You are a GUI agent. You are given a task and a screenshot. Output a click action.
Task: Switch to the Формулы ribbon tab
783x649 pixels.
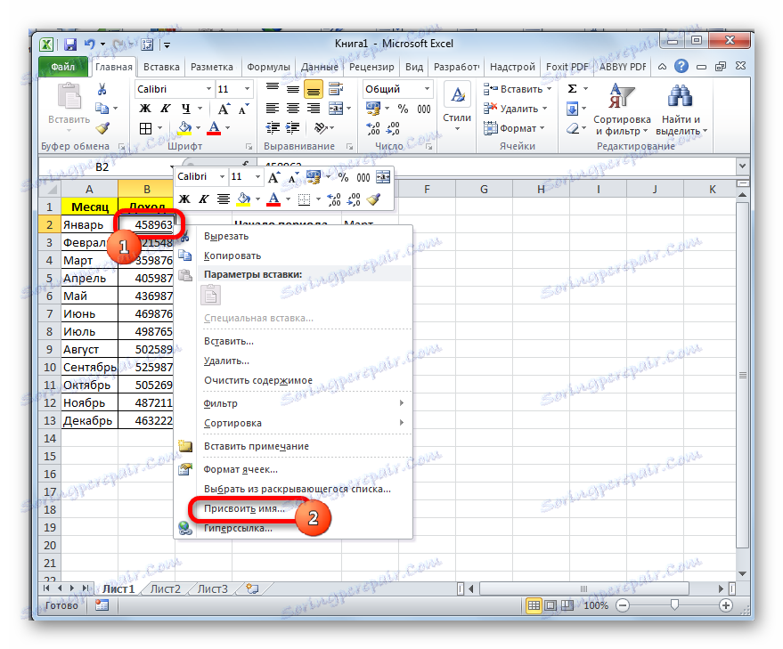click(x=269, y=67)
